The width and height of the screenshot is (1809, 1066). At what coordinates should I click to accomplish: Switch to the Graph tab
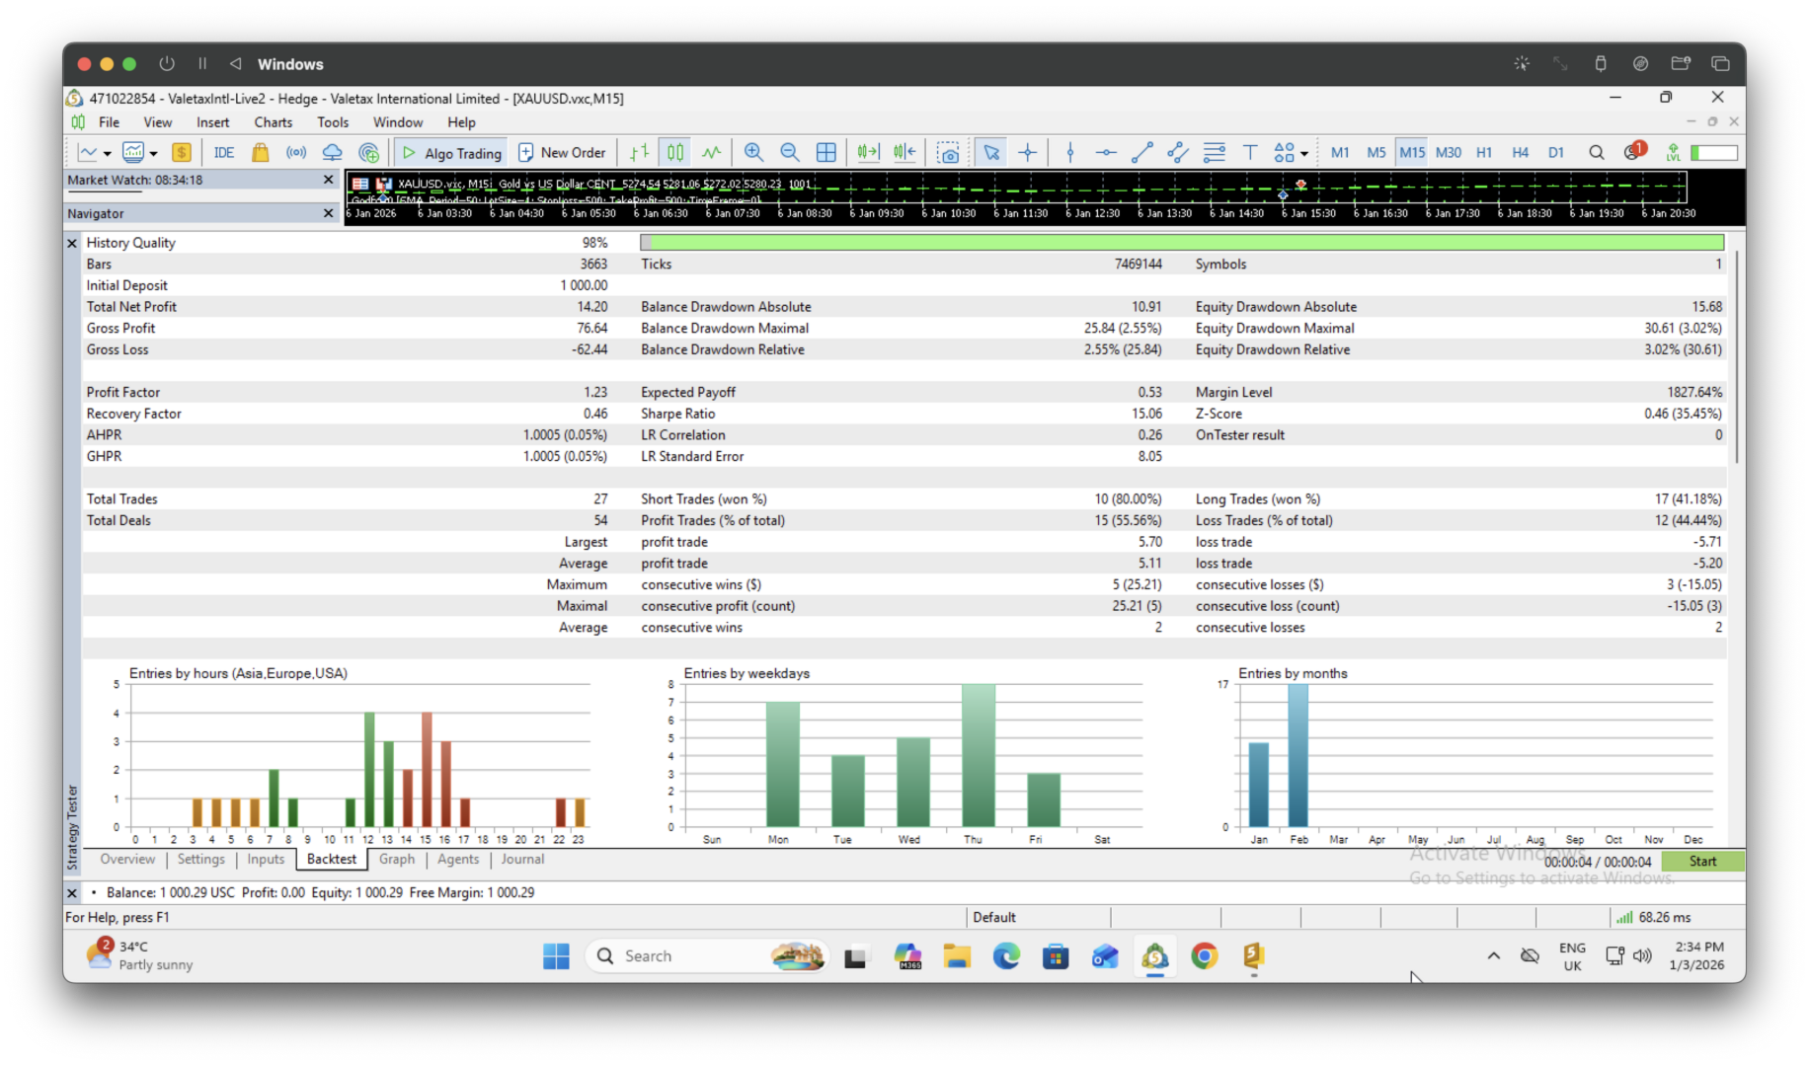tap(397, 859)
